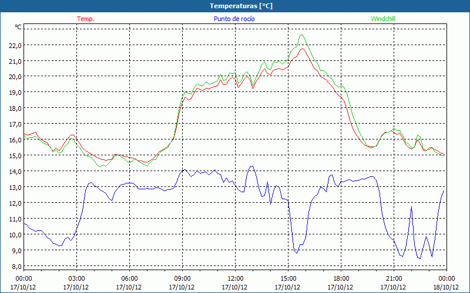Click the "21,0" y-axis value

pos(15,61)
